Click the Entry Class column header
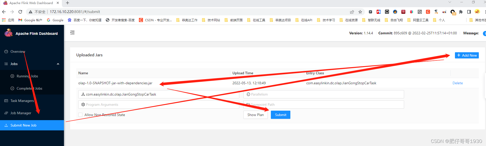 coord(315,73)
